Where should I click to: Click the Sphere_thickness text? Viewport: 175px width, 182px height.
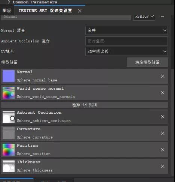35,170
